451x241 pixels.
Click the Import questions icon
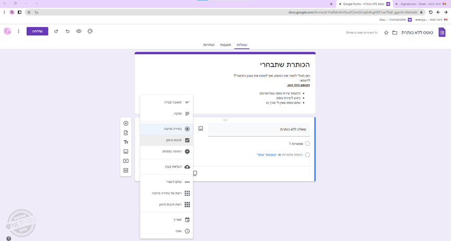(x=126, y=133)
